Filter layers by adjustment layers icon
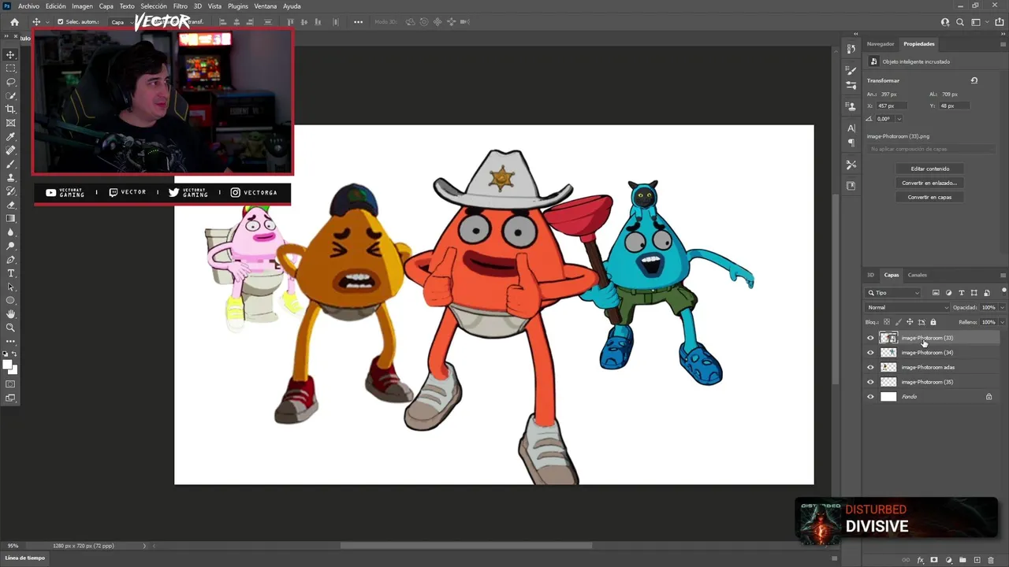Screen dimensions: 1009x567 click(948, 293)
